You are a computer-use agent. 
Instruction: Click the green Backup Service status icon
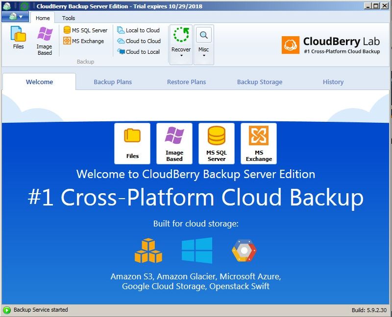tap(7, 310)
